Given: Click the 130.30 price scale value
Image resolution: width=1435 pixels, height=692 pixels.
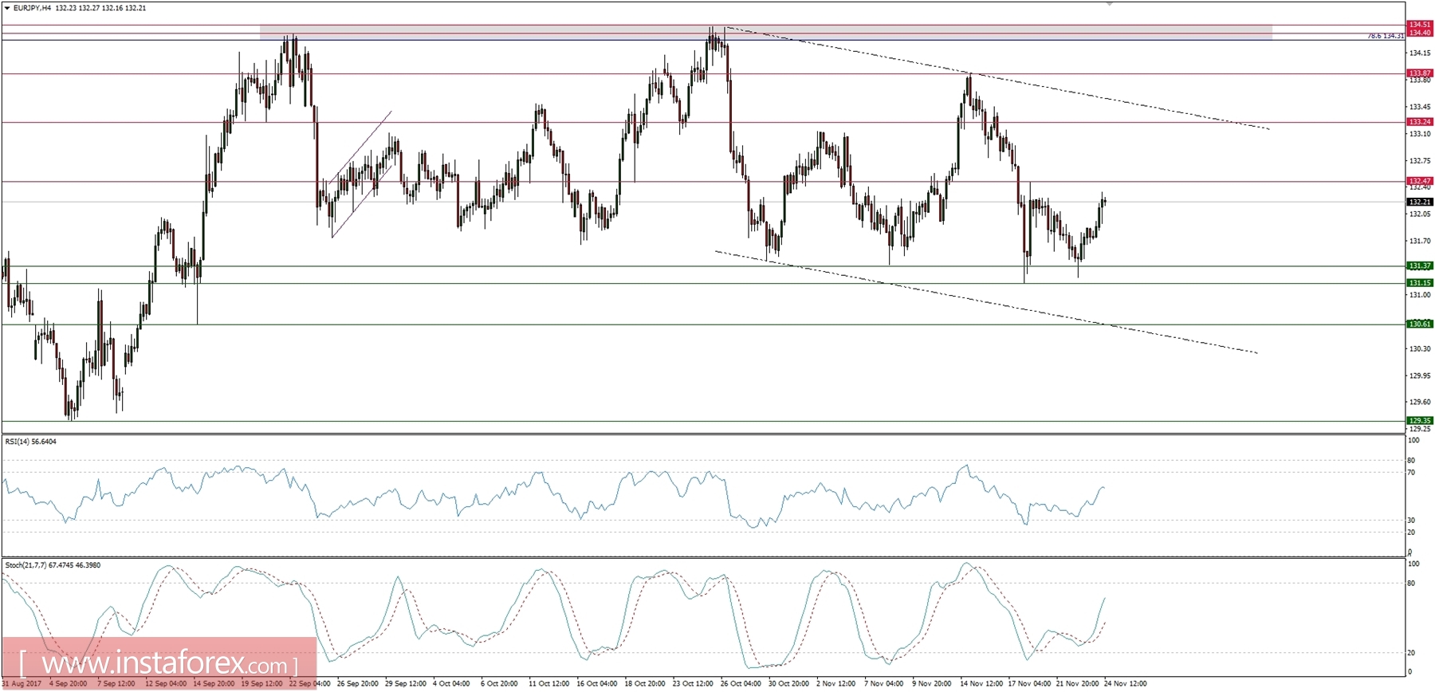Looking at the screenshot, I should tap(1419, 348).
